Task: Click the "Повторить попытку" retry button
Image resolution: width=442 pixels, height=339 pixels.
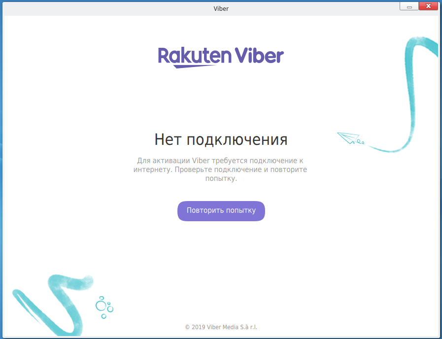Action: 221,211
